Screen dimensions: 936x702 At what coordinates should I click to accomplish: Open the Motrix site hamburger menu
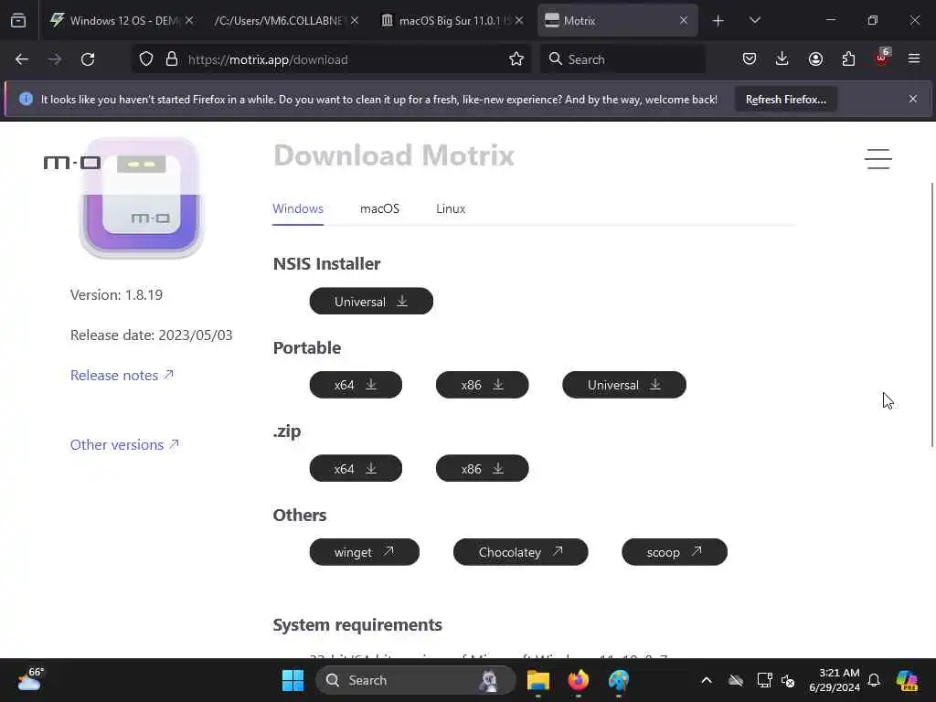pyautogui.click(x=878, y=159)
